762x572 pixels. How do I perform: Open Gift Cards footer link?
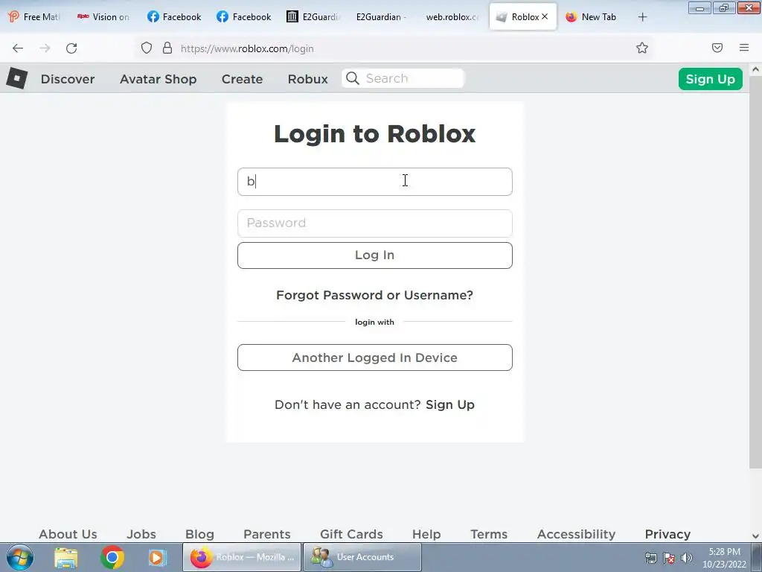click(351, 534)
